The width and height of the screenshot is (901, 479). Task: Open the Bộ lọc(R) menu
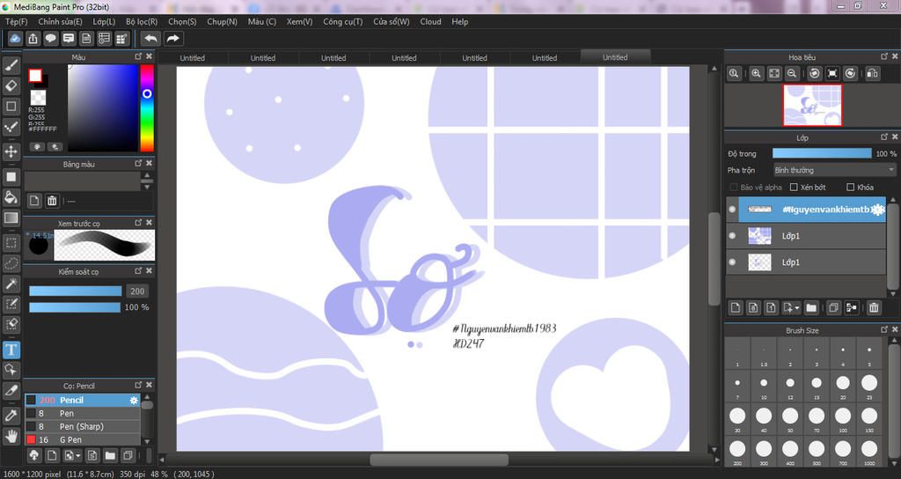coord(142,22)
